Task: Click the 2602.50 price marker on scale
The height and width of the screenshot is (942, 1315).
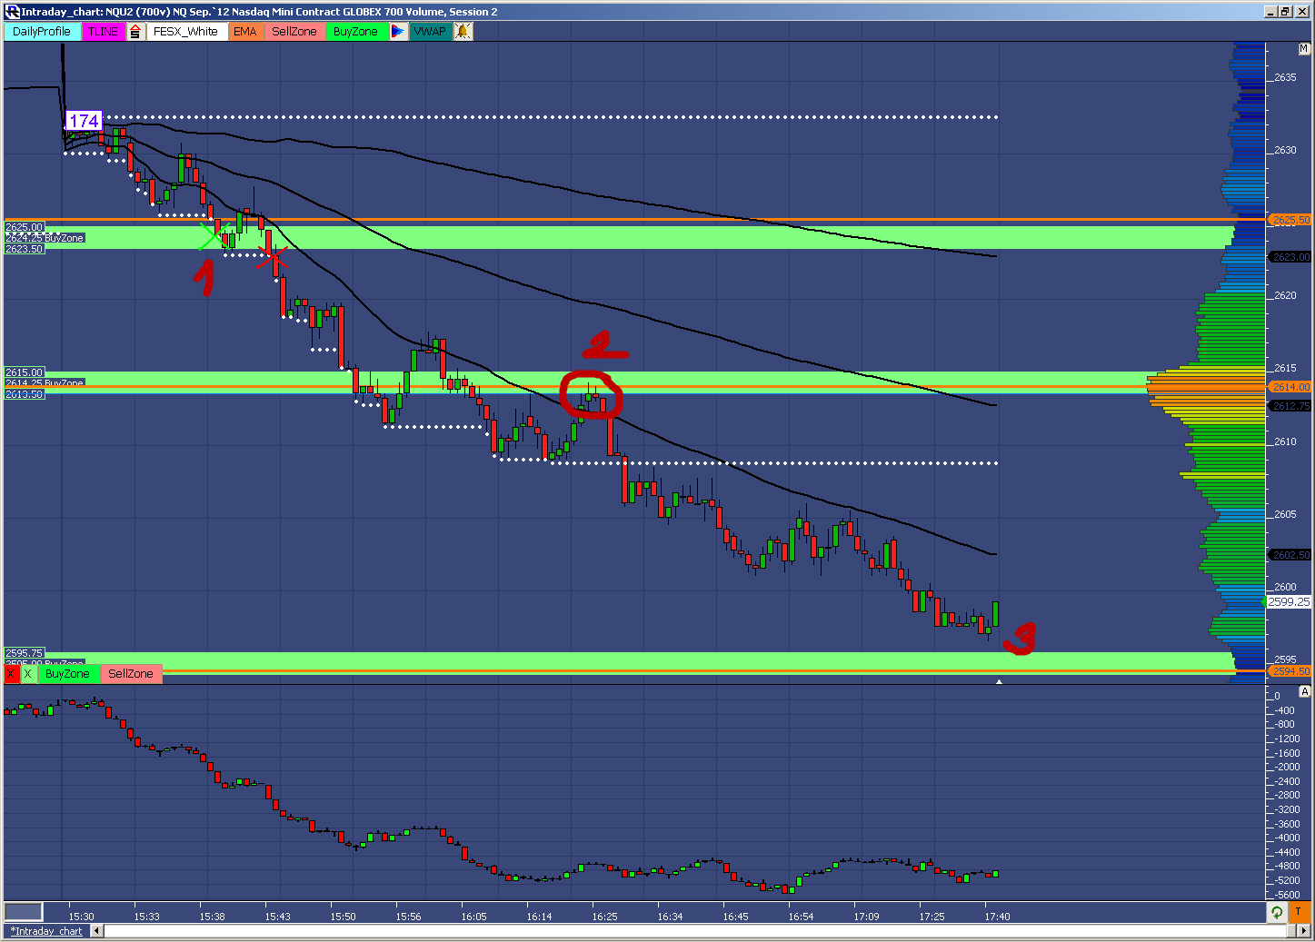Action: click(1290, 555)
